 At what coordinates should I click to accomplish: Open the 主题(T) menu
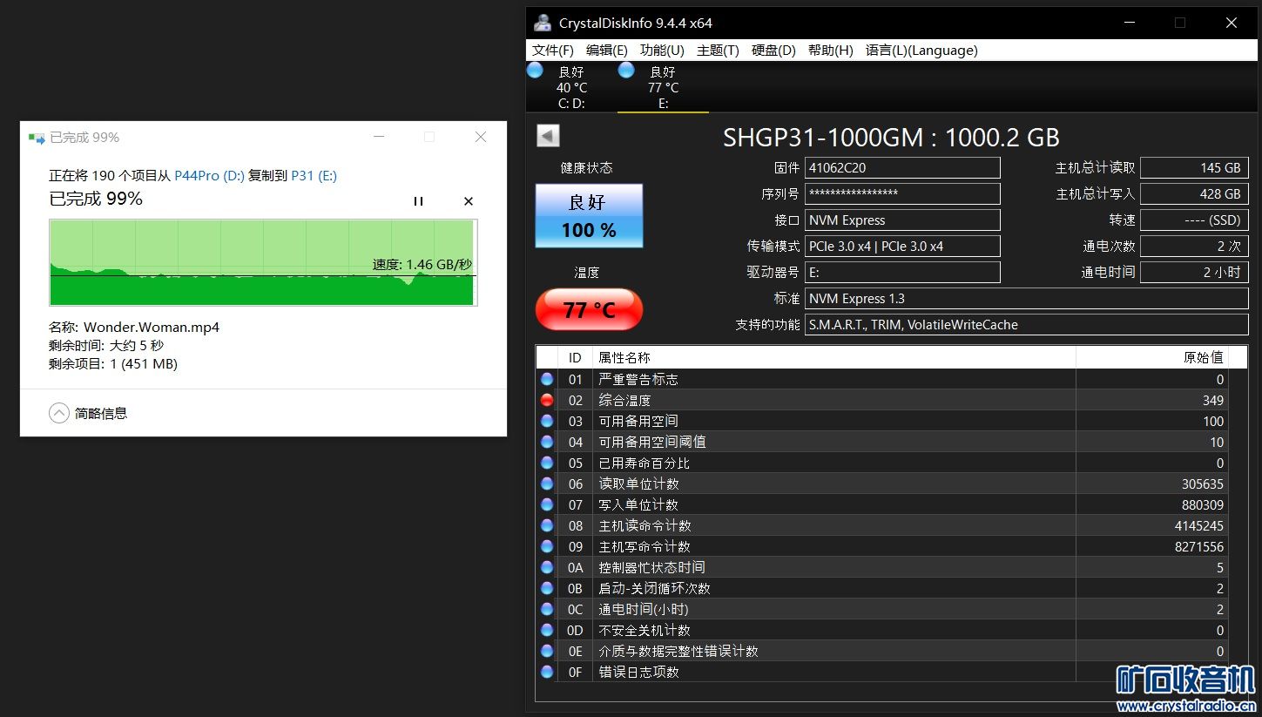click(718, 51)
